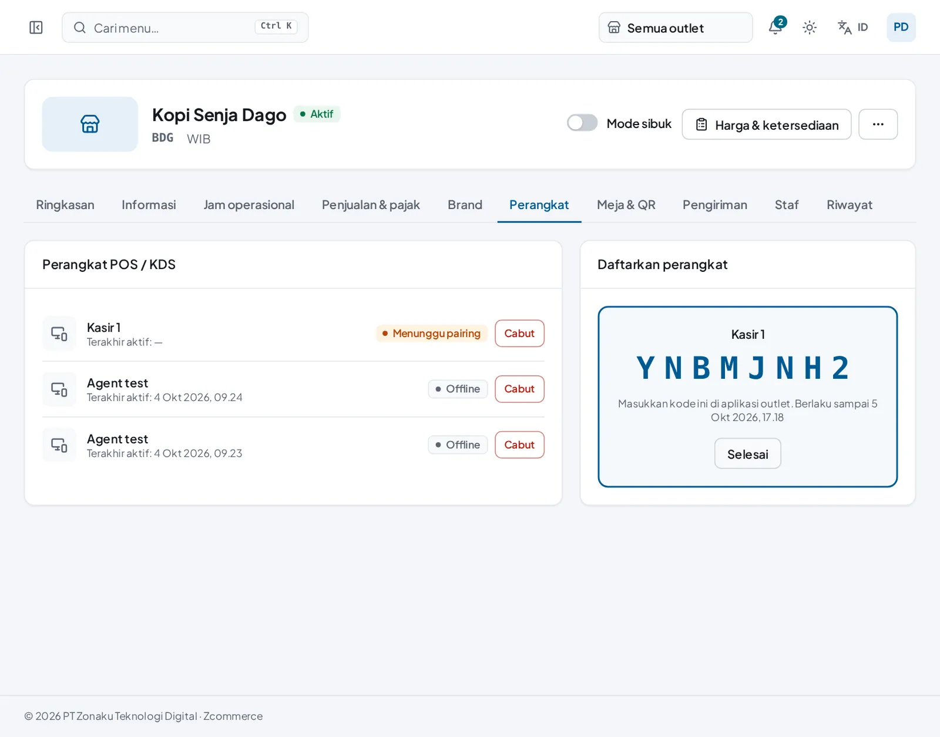Collapse the sidebar panel icon
The width and height of the screenshot is (940, 737).
[x=36, y=28]
